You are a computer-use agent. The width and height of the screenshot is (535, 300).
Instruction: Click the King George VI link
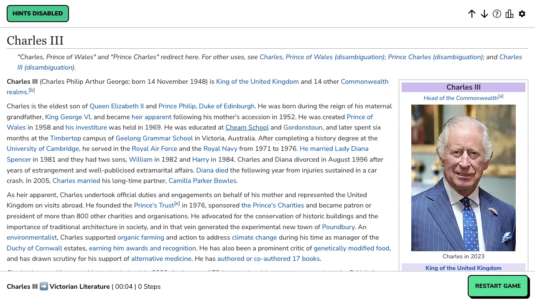pos(68,117)
